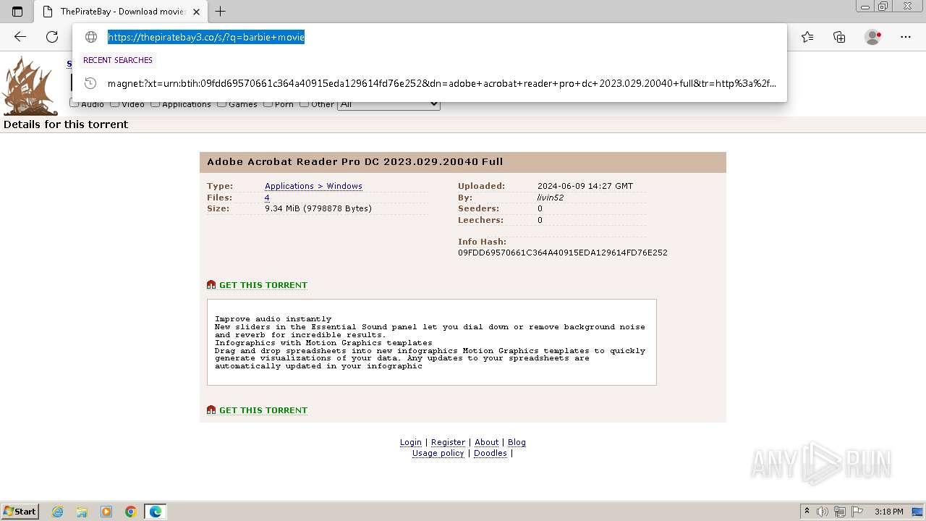
Task: Toggle the Video category checkbox
Action: 114,103
